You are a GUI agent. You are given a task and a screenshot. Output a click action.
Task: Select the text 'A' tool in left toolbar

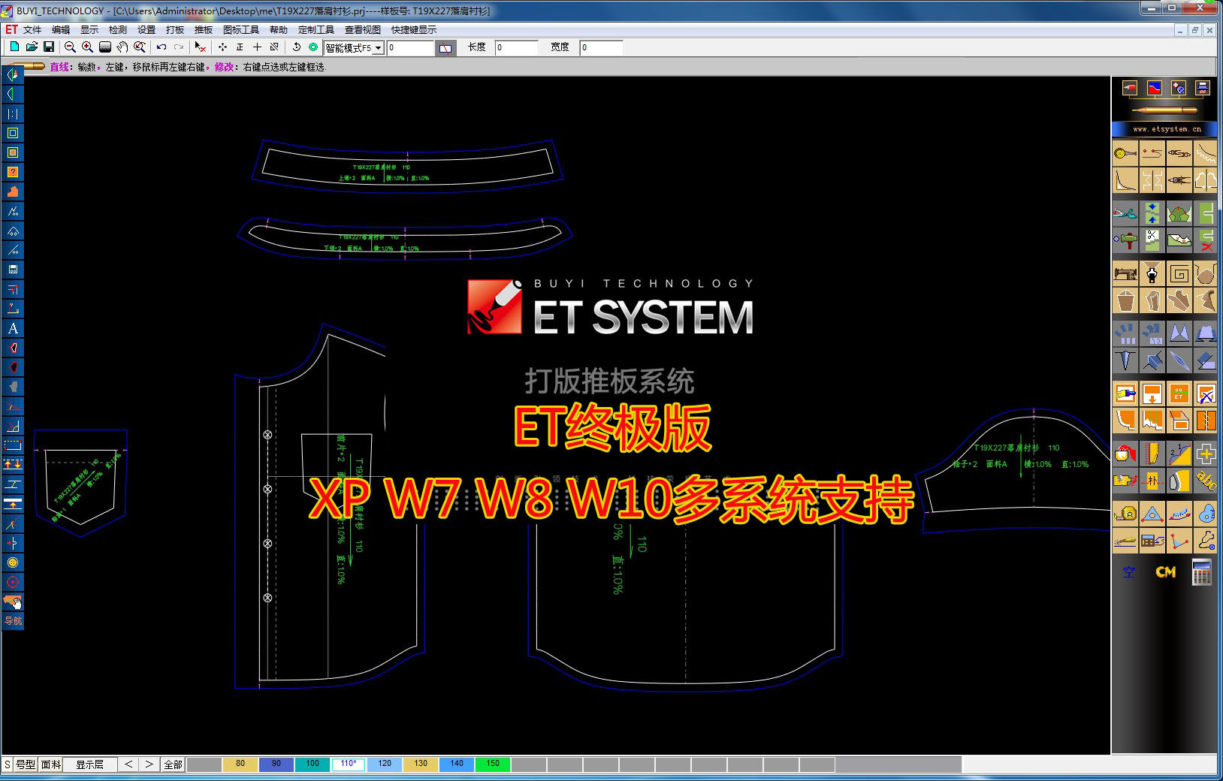(x=13, y=328)
